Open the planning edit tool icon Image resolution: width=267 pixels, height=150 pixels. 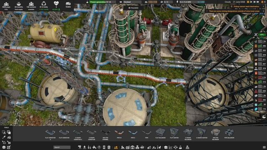[9, 147]
